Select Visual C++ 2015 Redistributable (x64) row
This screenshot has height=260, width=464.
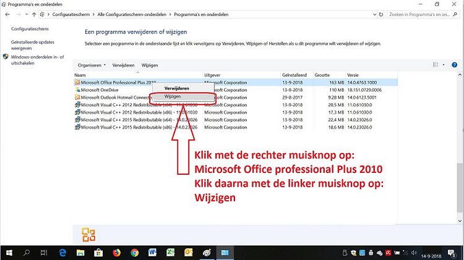[x=235, y=120]
